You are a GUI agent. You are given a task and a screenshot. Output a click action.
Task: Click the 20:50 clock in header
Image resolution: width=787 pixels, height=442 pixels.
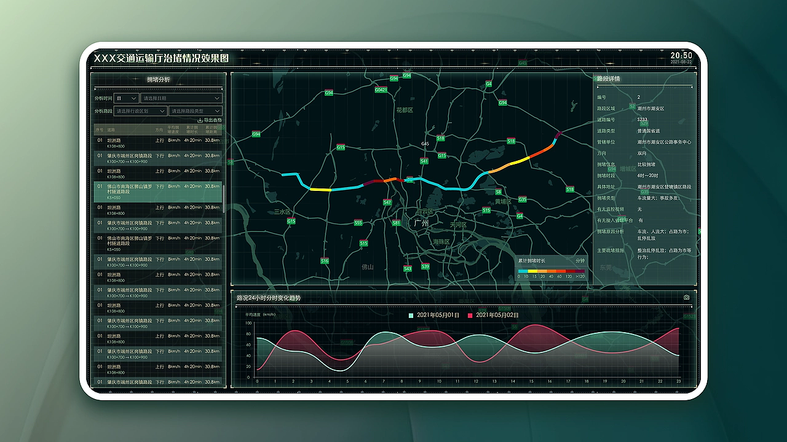pyautogui.click(x=681, y=55)
